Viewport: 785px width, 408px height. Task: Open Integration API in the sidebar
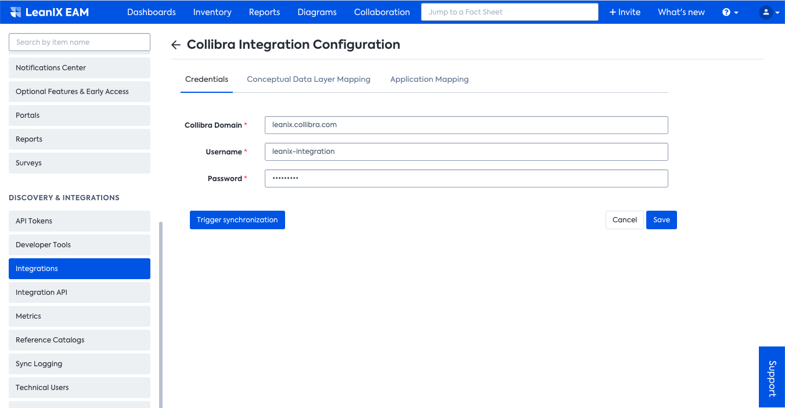coord(80,293)
